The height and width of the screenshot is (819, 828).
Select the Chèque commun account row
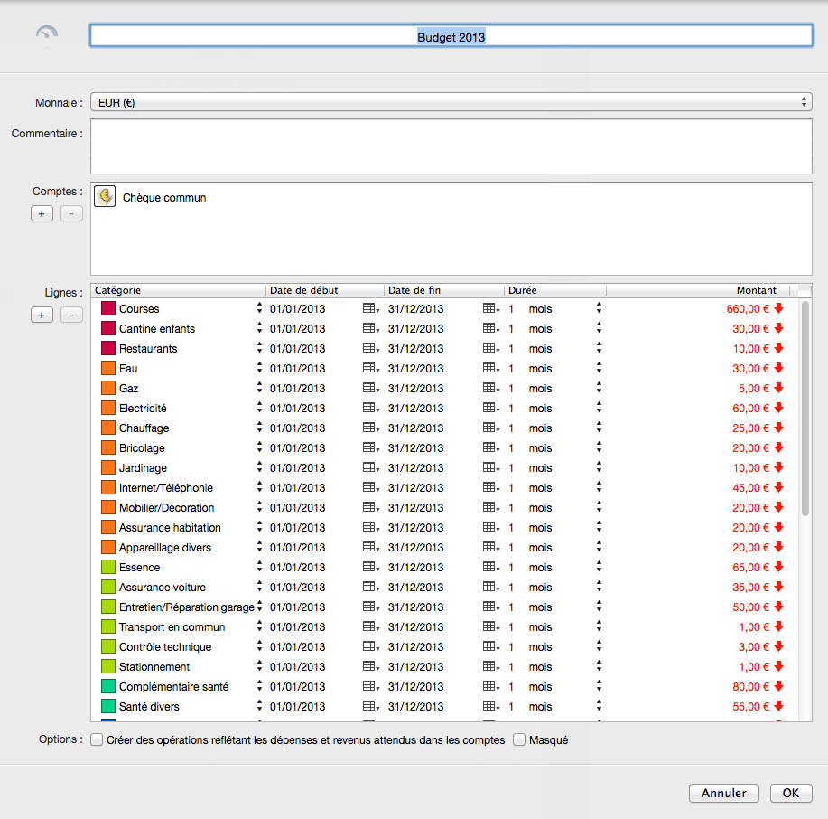click(451, 197)
